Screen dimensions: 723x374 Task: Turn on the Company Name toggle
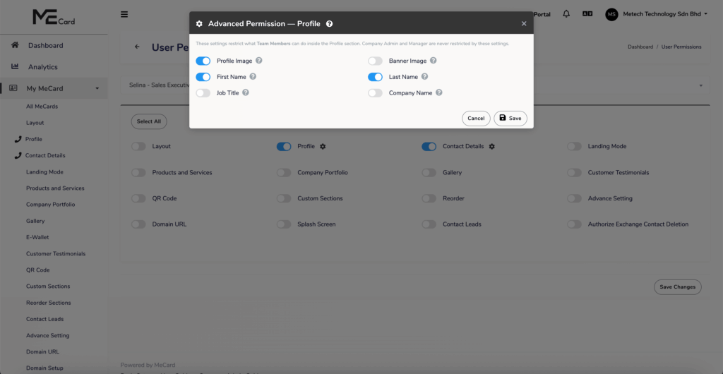coord(375,92)
